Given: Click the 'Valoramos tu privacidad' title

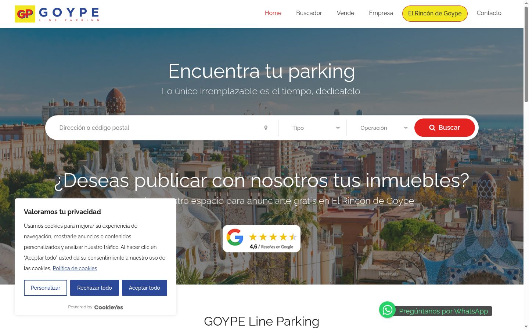Looking at the screenshot, I should click(62, 212).
